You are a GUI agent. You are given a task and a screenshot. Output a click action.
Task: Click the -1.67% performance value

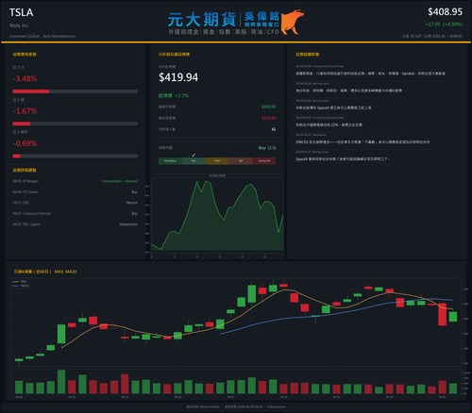tap(25, 111)
